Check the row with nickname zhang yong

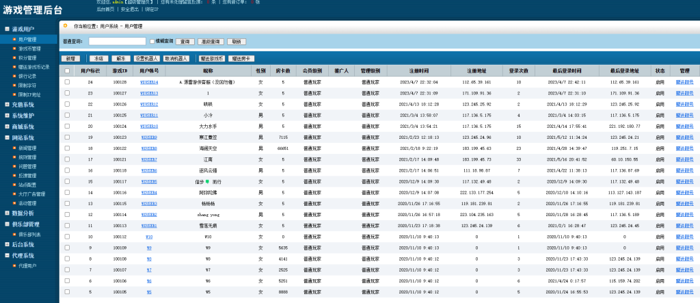click(x=67, y=215)
